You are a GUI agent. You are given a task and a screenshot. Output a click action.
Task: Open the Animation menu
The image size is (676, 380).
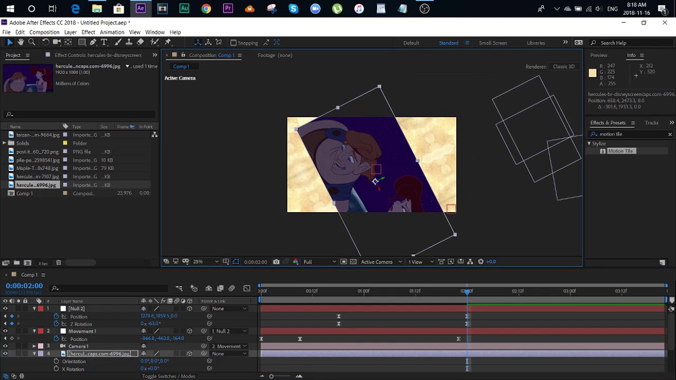[112, 32]
